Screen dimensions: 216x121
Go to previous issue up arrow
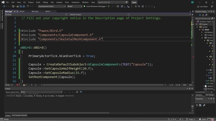point(31,85)
